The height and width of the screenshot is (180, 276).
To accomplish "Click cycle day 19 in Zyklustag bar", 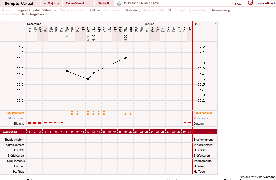I will [x=125, y=132].
